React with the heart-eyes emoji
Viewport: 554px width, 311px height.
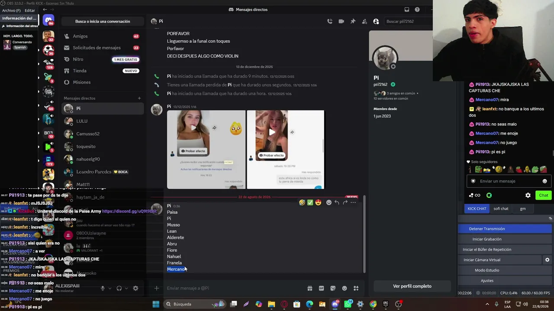(318, 202)
